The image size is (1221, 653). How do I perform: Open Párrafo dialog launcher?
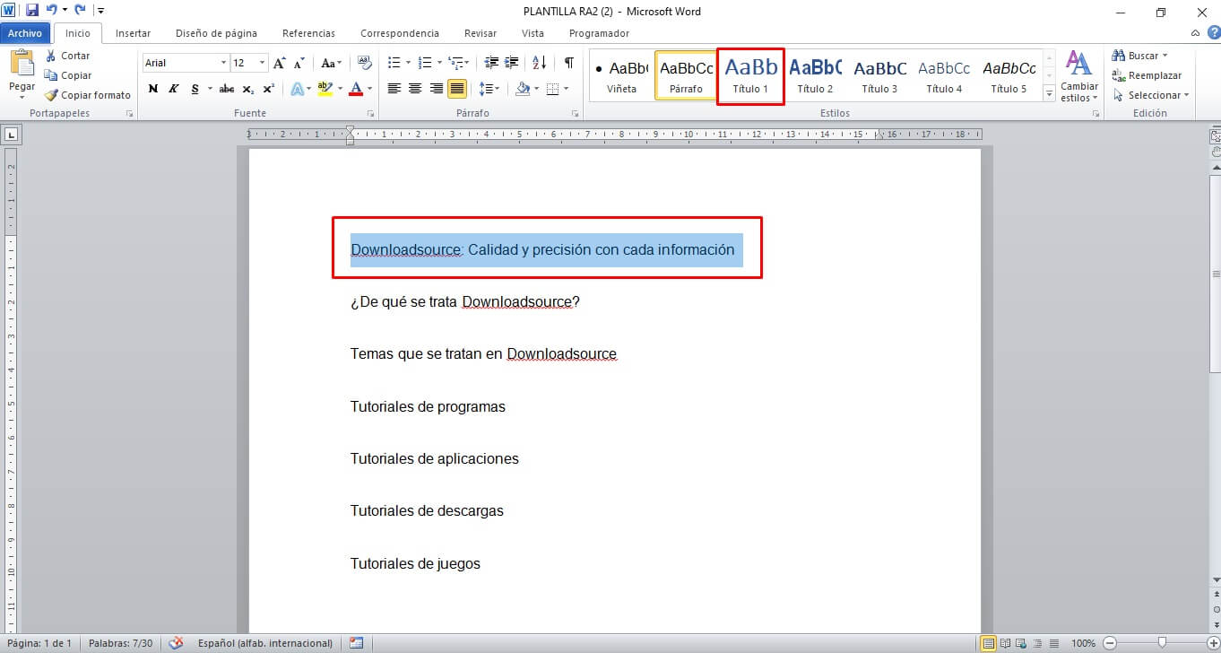[575, 114]
